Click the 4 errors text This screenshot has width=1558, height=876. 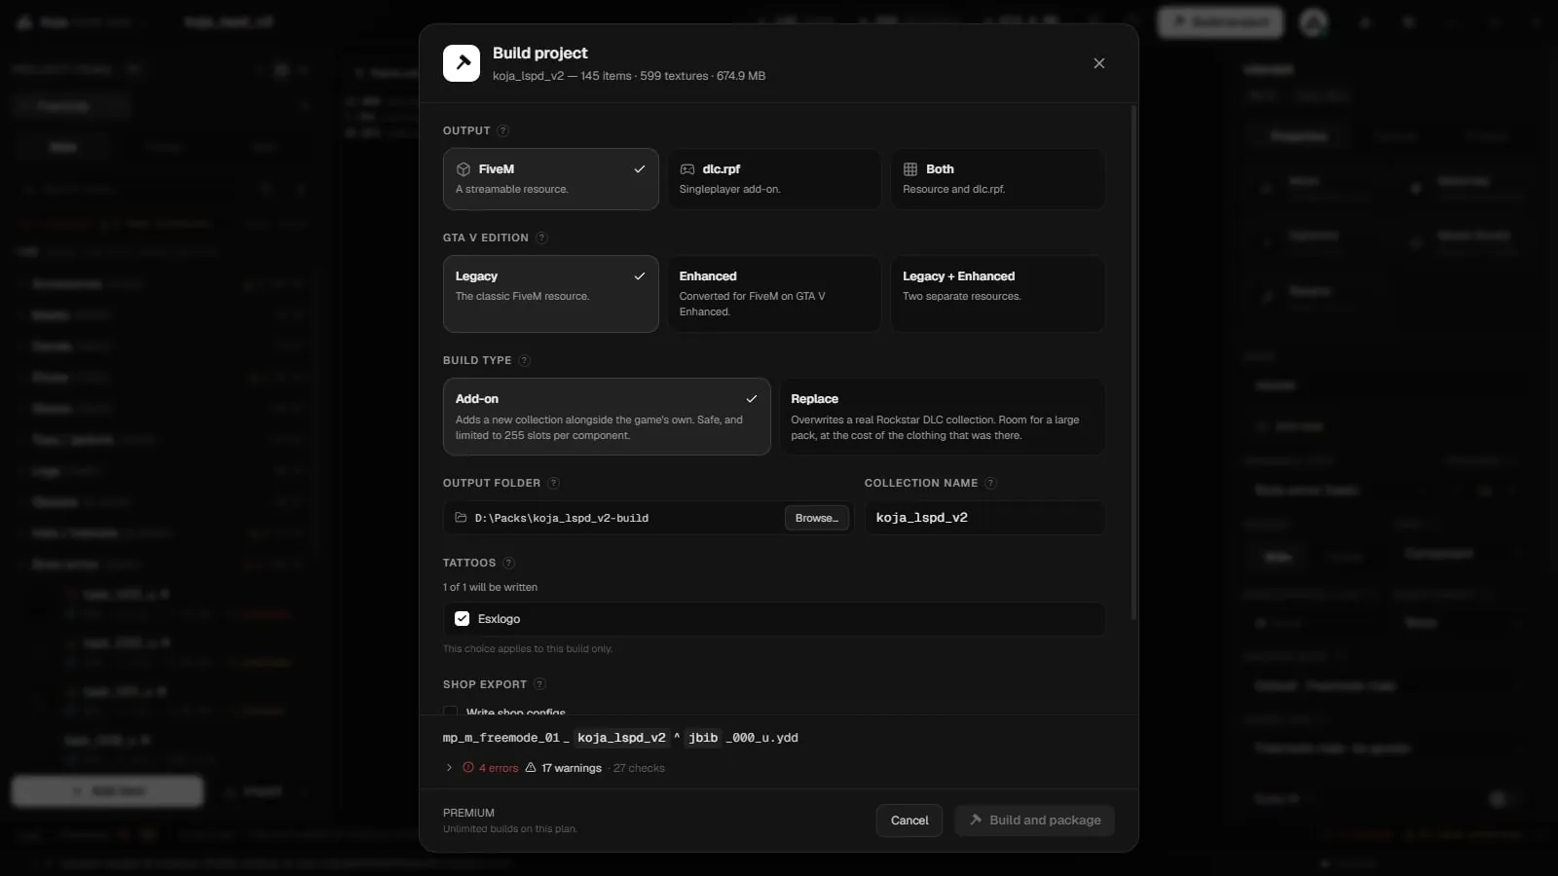499,768
